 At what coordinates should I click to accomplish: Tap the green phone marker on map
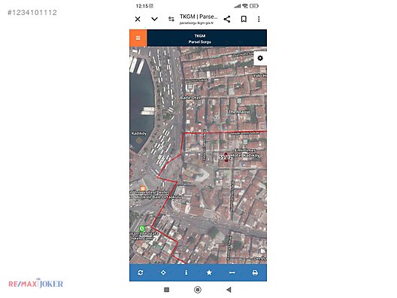pyautogui.click(x=142, y=229)
